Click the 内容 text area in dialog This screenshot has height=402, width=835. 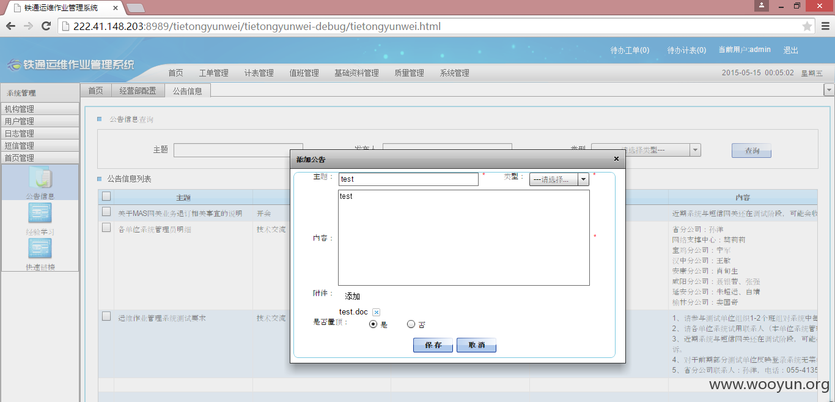463,237
